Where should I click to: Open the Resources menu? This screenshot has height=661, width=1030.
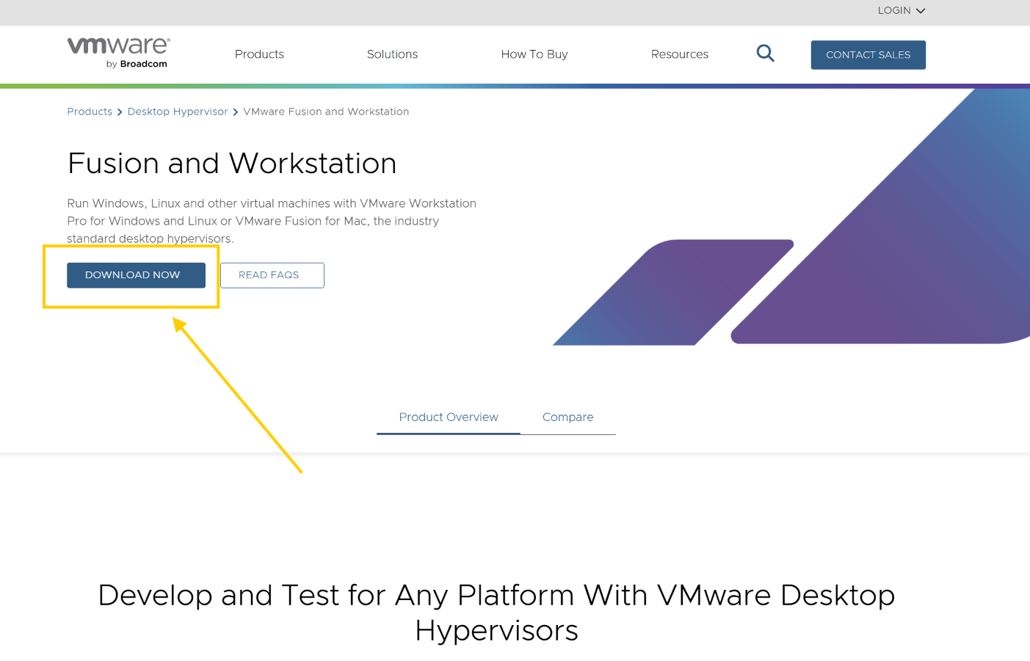pyautogui.click(x=680, y=54)
